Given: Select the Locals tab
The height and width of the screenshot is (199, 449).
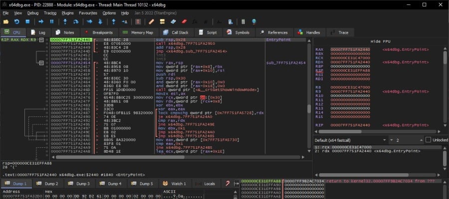Looking at the screenshot, I should point(206,184).
